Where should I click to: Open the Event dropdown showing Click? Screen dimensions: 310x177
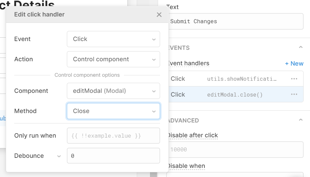(x=113, y=39)
